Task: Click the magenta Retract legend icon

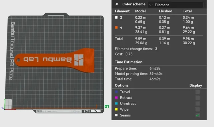Action: [116, 98]
